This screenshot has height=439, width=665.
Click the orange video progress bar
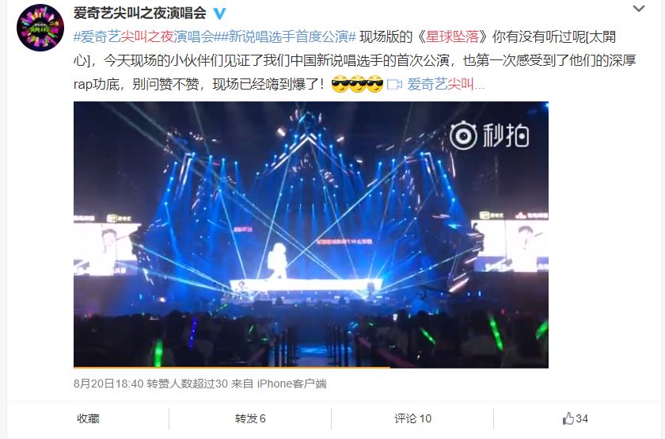click(x=231, y=367)
